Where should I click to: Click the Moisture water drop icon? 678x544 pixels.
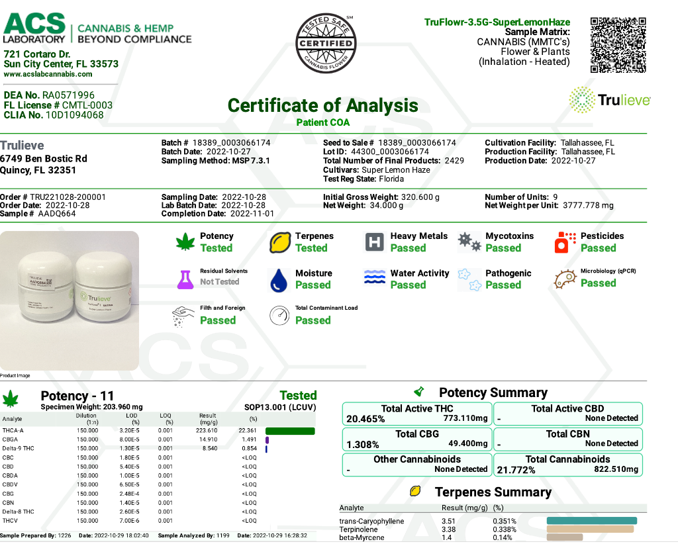coord(279,280)
